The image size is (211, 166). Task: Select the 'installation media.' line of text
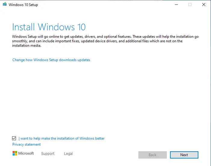(x=26, y=46)
